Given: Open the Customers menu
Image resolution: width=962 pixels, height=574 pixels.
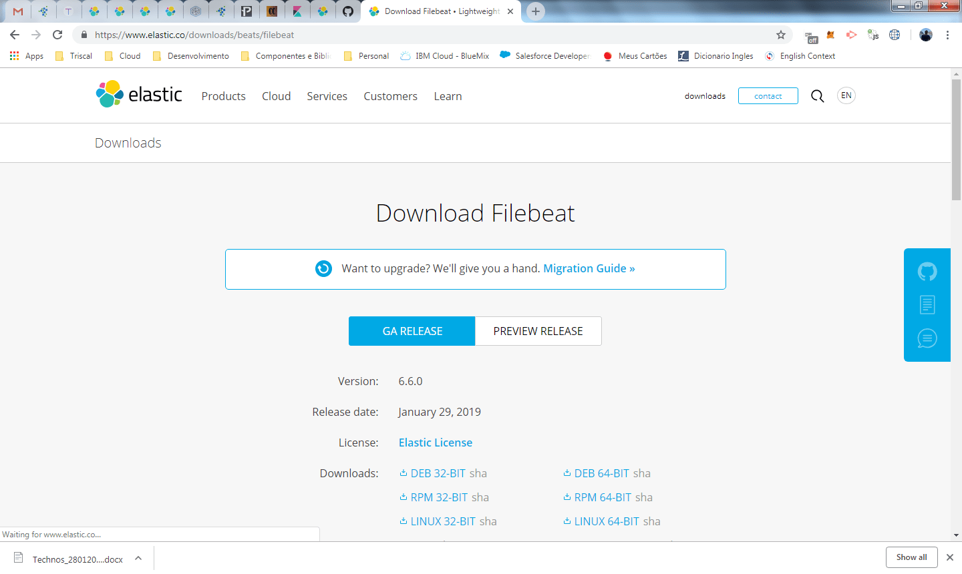Looking at the screenshot, I should tap(390, 96).
